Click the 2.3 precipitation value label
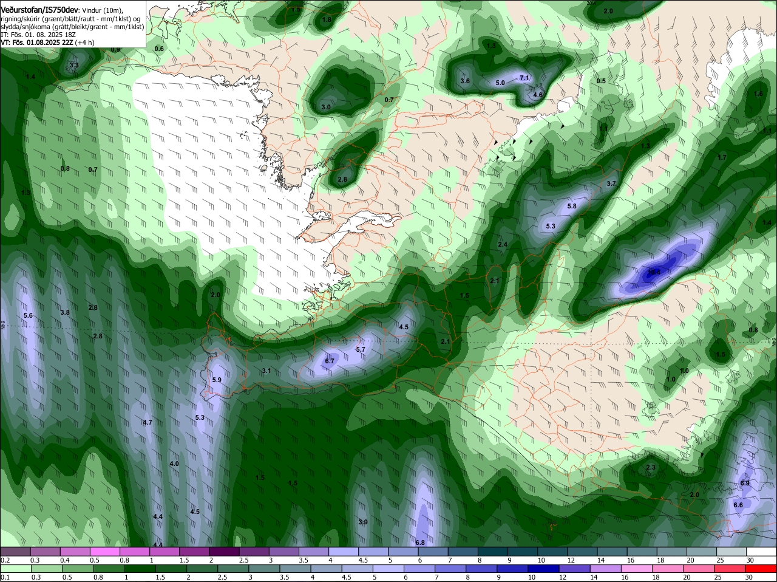777x582 pixels. pyautogui.click(x=651, y=467)
